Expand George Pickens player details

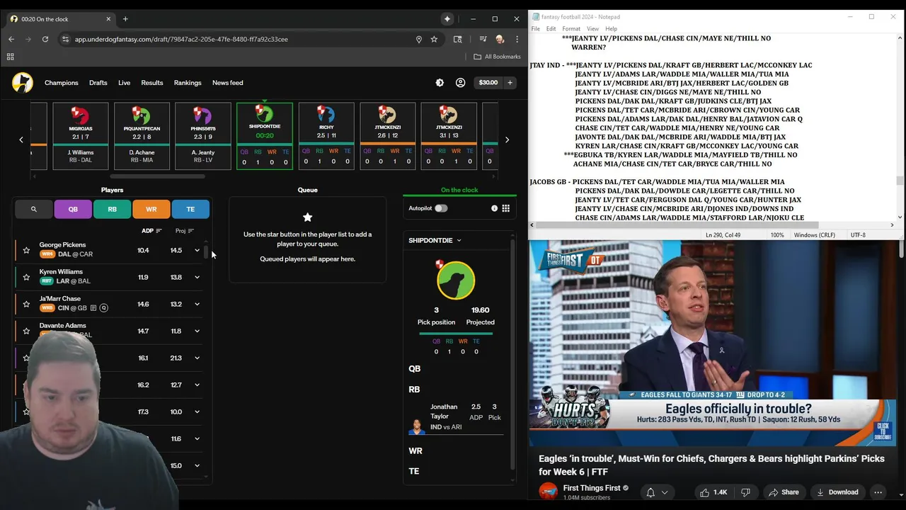point(197,250)
